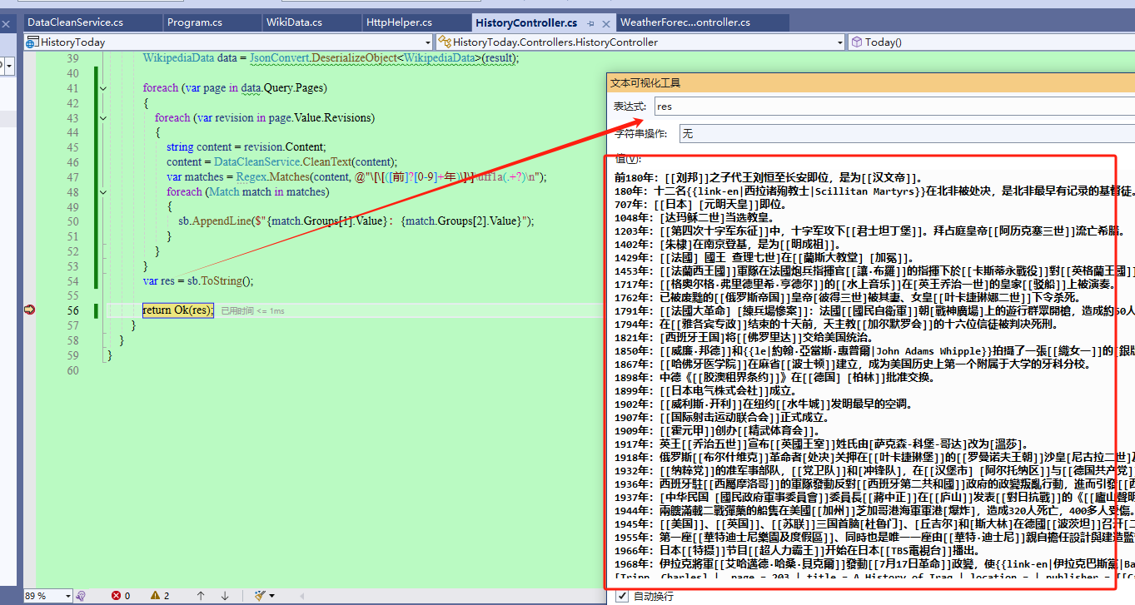Toggle the 自动换行 checkbox
Image resolution: width=1135 pixels, height=605 pixels.
620,597
